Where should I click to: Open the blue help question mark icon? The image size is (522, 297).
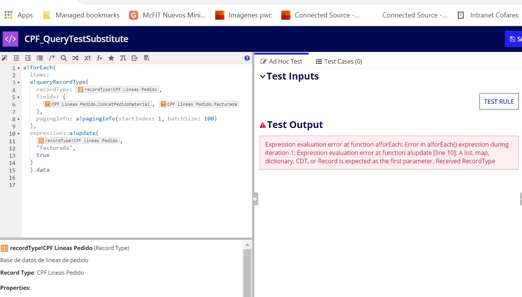(x=247, y=58)
